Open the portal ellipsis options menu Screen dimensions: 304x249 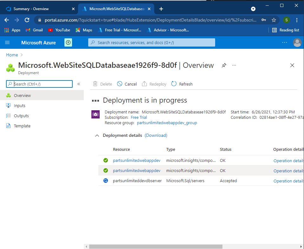click(285, 42)
